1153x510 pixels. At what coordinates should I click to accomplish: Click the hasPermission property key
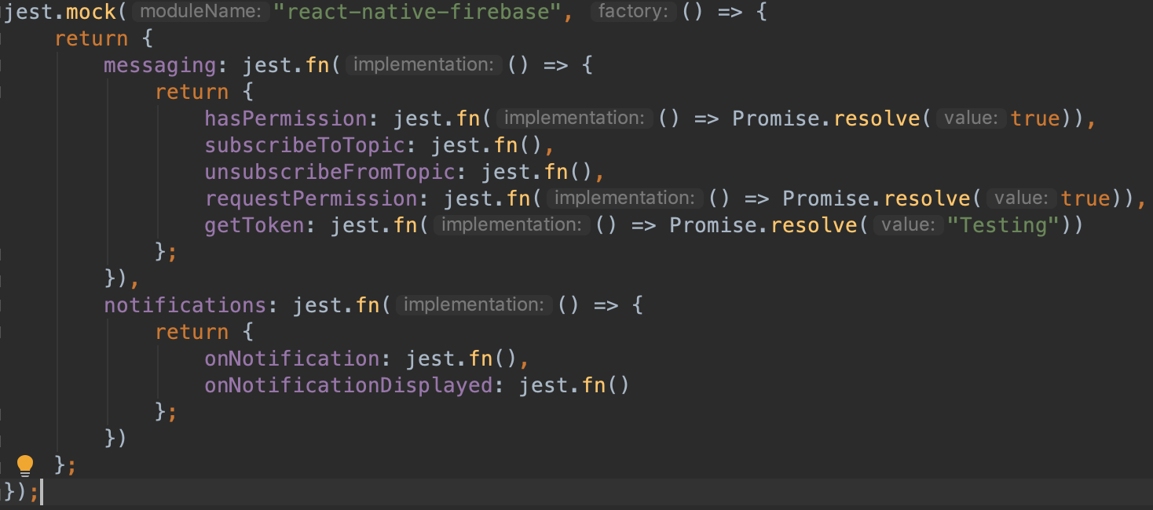[286, 118]
